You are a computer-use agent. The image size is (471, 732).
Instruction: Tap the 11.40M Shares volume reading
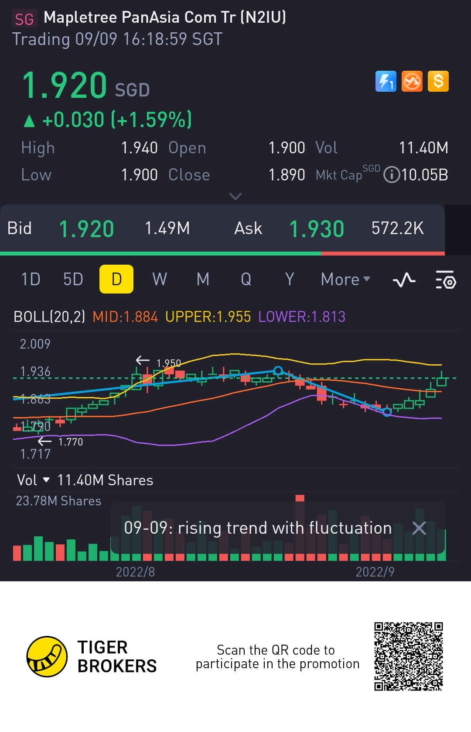(105, 480)
